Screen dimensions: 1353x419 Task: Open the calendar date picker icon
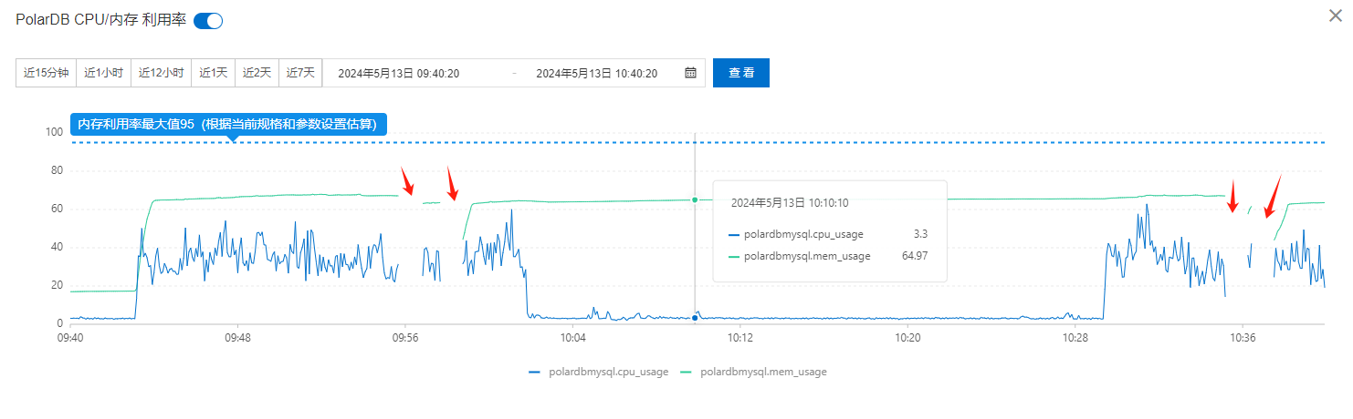[690, 73]
